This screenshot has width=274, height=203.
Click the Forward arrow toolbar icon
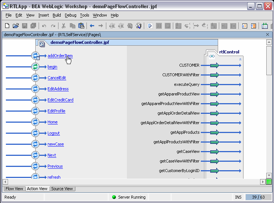101,26
